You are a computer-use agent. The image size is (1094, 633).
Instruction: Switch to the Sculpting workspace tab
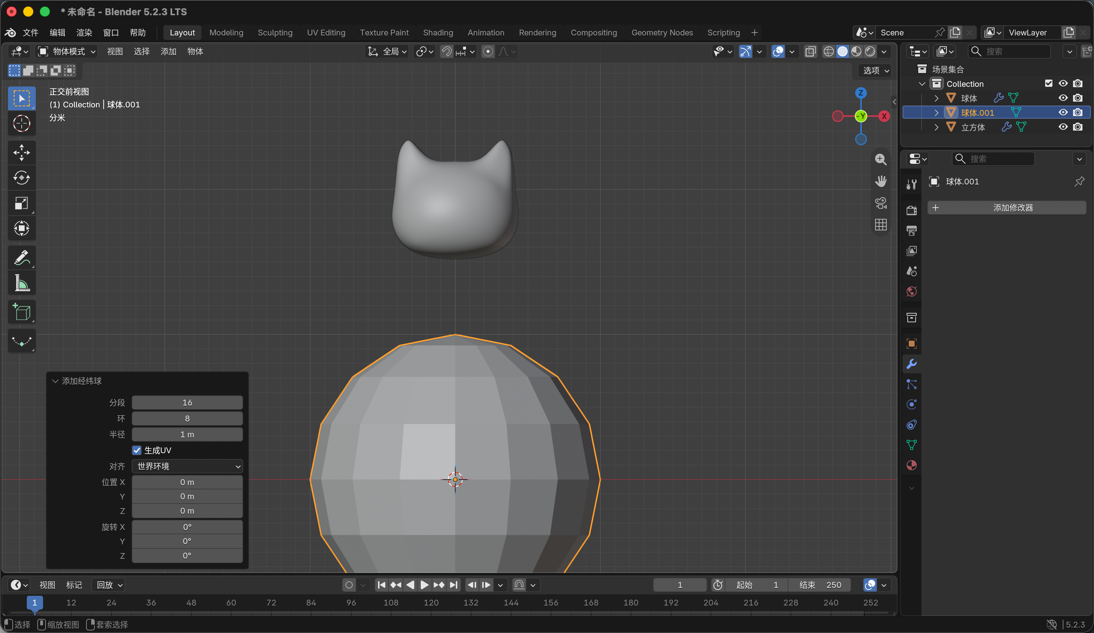point(275,33)
